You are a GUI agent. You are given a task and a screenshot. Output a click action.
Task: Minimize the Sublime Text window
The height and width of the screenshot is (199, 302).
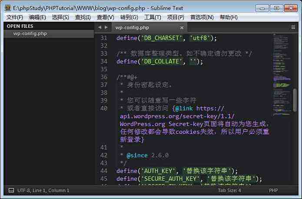[x=262, y=8]
